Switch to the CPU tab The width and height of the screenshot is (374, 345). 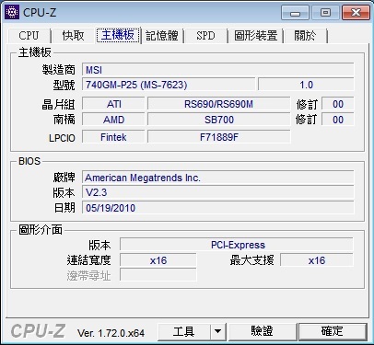(x=29, y=36)
